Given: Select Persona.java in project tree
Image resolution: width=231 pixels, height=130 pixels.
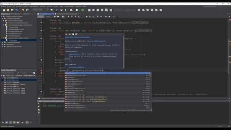Looking at the screenshot, I should click(13, 40).
